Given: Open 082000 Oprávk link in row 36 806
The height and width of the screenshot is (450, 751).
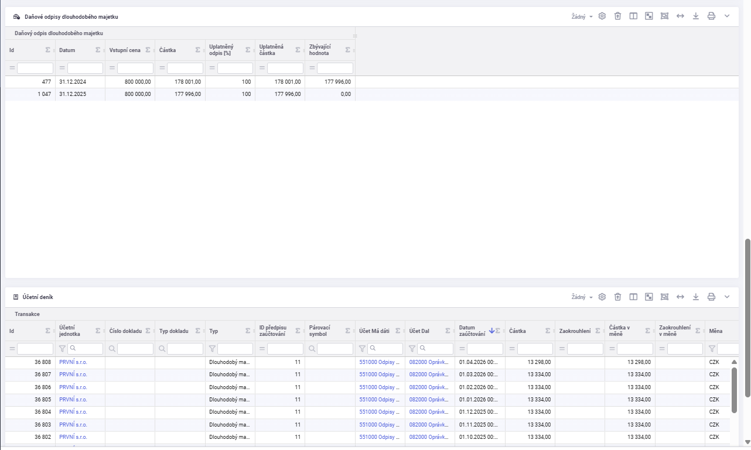Looking at the screenshot, I should [x=429, y=387].
